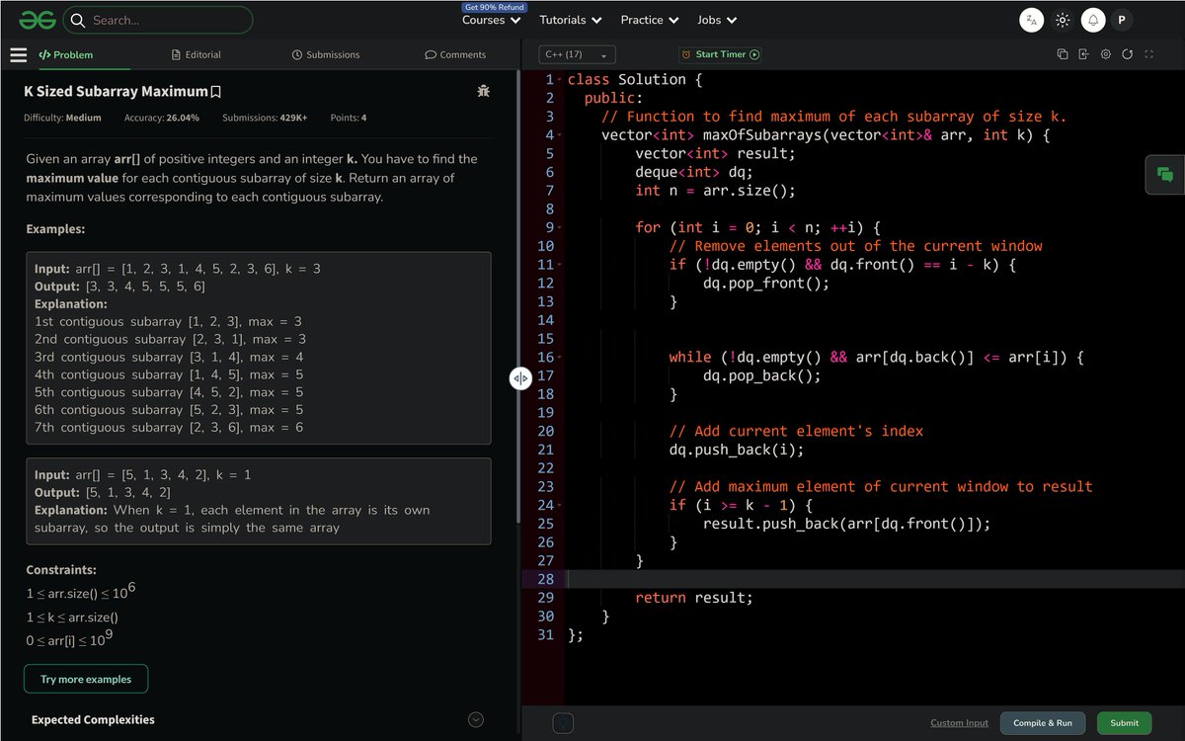Open the hamburger sidebar menu
Viewport: 1185px width, 741px height.
[18, 55]
